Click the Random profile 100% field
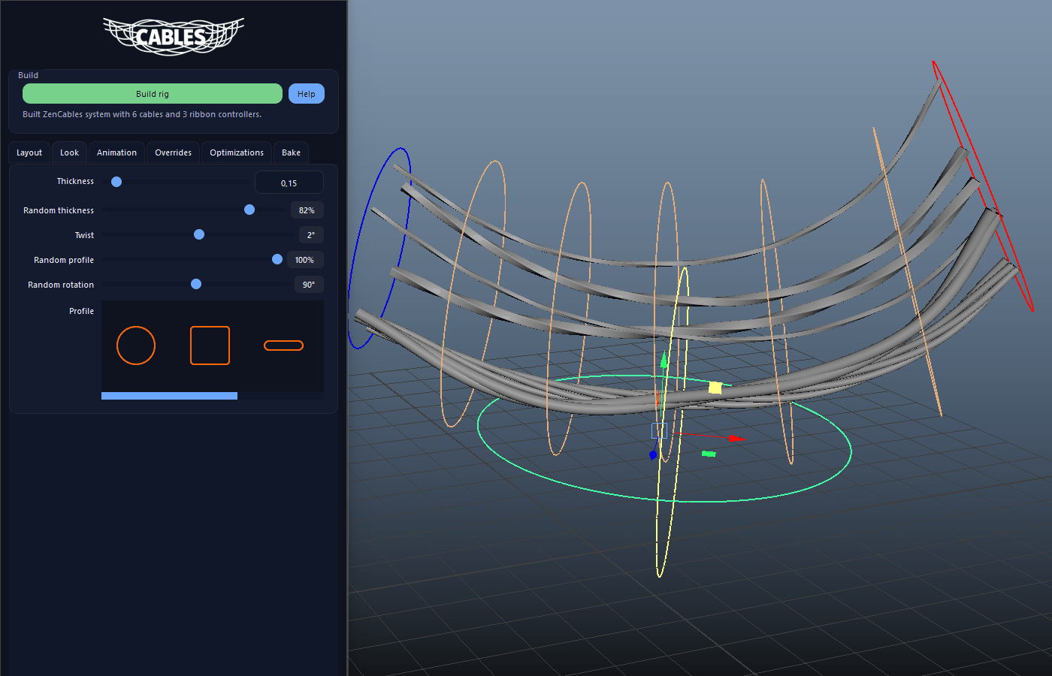The height and width of the screenshot is (676, 1052). pos(304,260)
